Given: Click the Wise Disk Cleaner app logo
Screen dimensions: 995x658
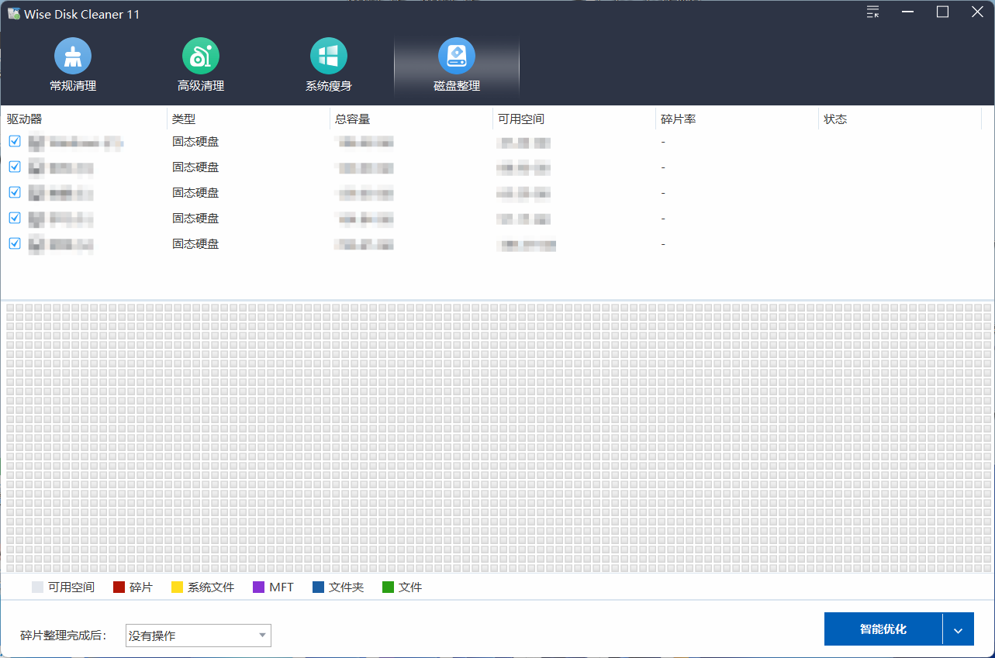Looking at the screenshot, I should pyautogui.click(x=14, y=14).
